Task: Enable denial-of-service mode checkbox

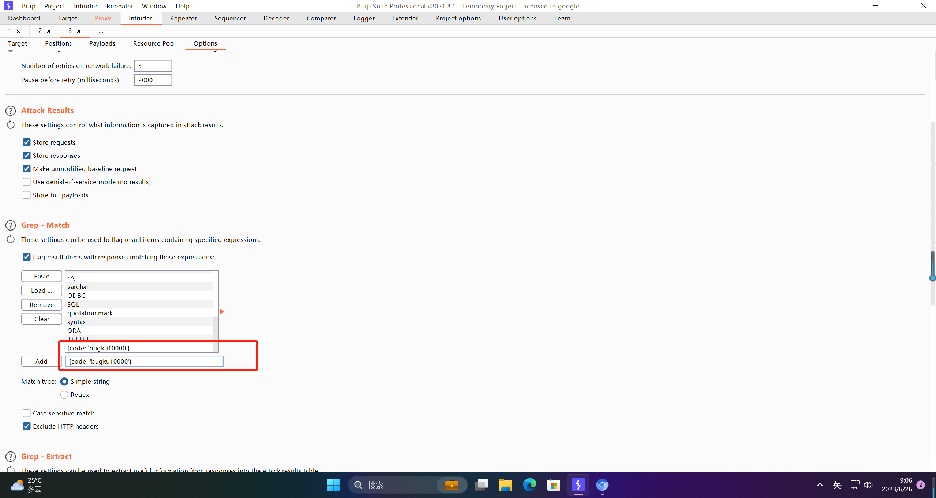Action: click(27, 182)
